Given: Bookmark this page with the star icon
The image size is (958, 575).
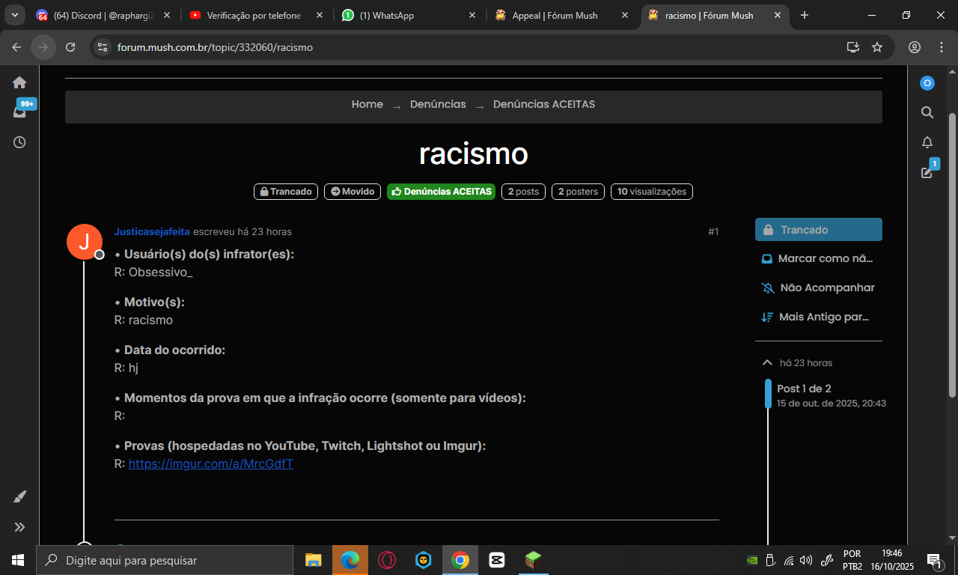Looking at the screenshot, I should coord(877,47).
